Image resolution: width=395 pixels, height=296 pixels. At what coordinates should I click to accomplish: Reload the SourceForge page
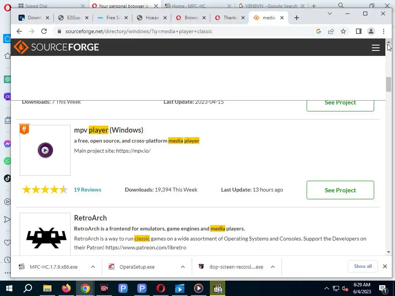pyautogui.click(x=44, y=31)
